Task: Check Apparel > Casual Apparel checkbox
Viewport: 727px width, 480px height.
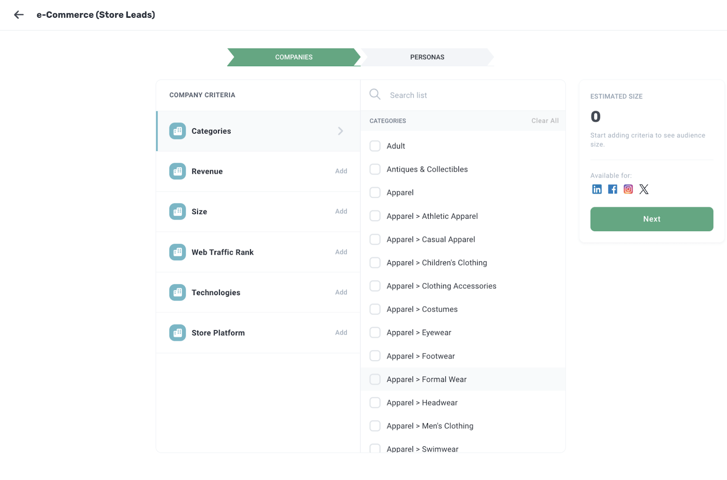Action: 375,239
